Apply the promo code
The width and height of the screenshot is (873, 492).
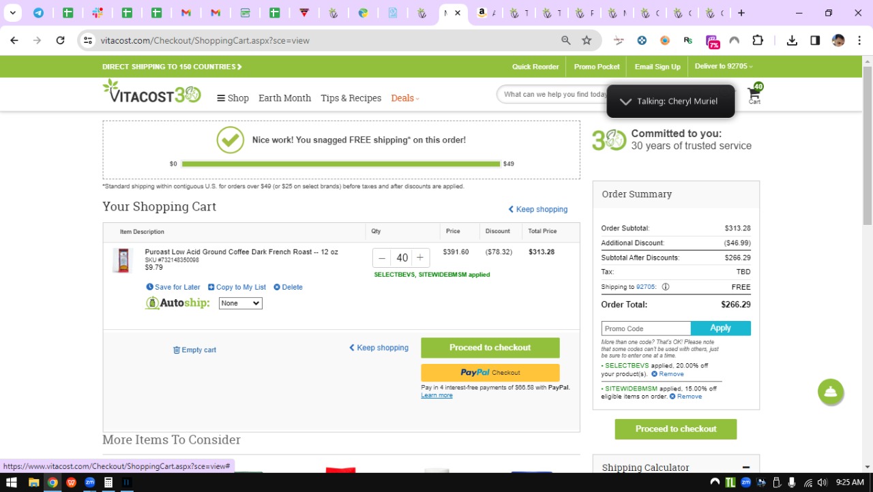coord(721,328)
